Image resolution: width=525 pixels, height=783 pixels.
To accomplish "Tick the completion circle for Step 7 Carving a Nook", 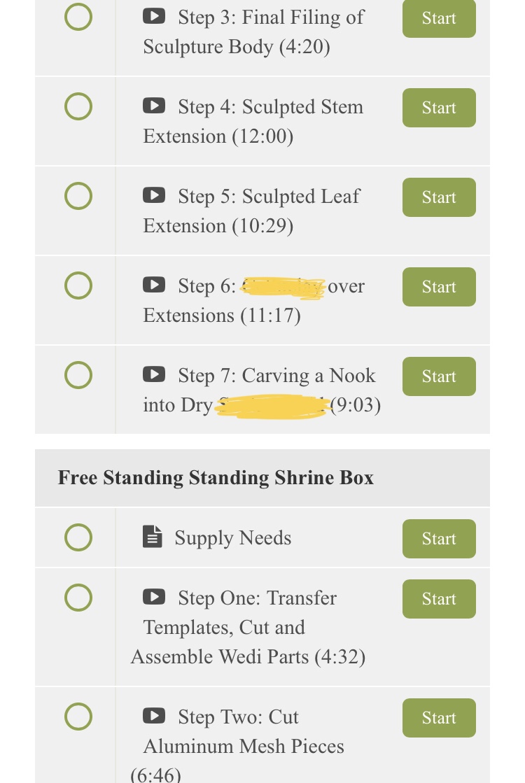I will 78,375.
